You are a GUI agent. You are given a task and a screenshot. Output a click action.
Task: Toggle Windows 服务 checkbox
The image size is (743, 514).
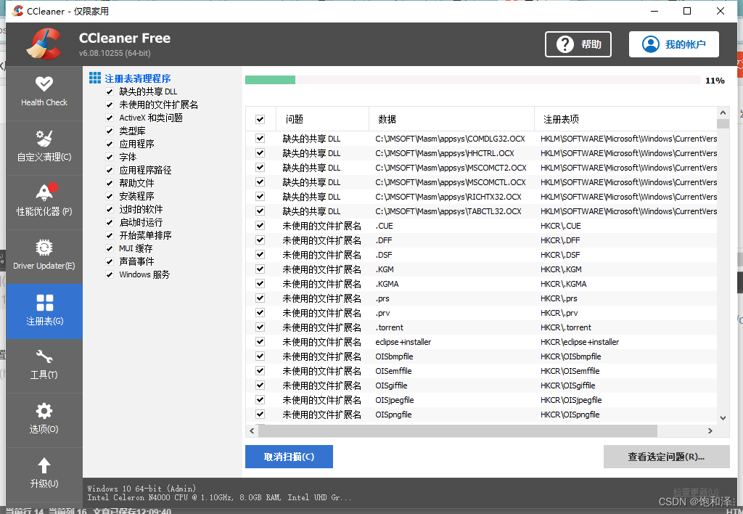[x=110, y=274]
